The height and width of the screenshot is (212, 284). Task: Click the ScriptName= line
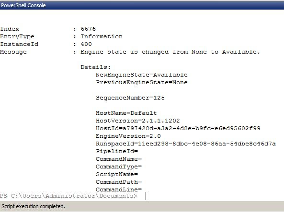point(117,174)
